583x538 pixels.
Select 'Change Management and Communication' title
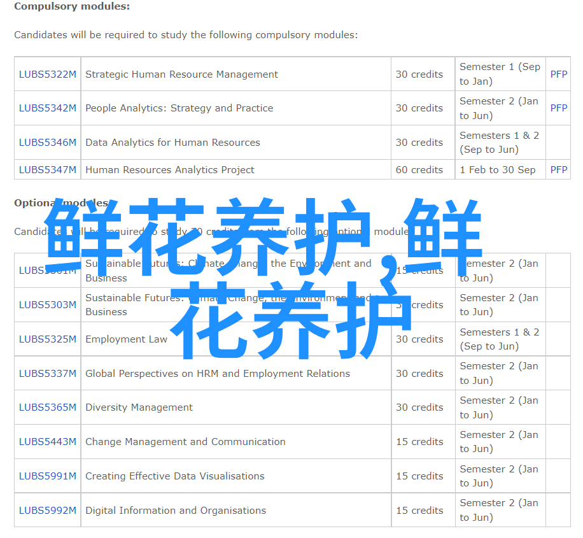186,442
